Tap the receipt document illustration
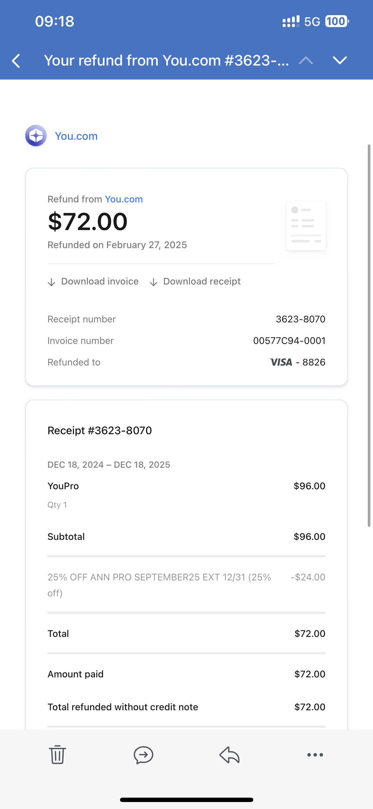 coord(306,225)
